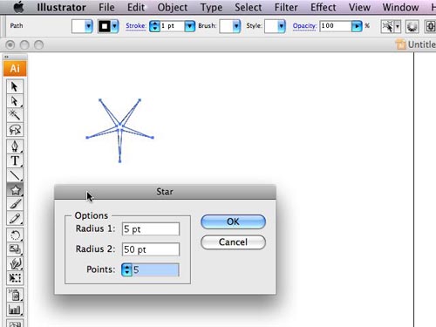436x327 pixels.
Task: Click the stroke weight 1 pt field
Action: pos(173,26)
